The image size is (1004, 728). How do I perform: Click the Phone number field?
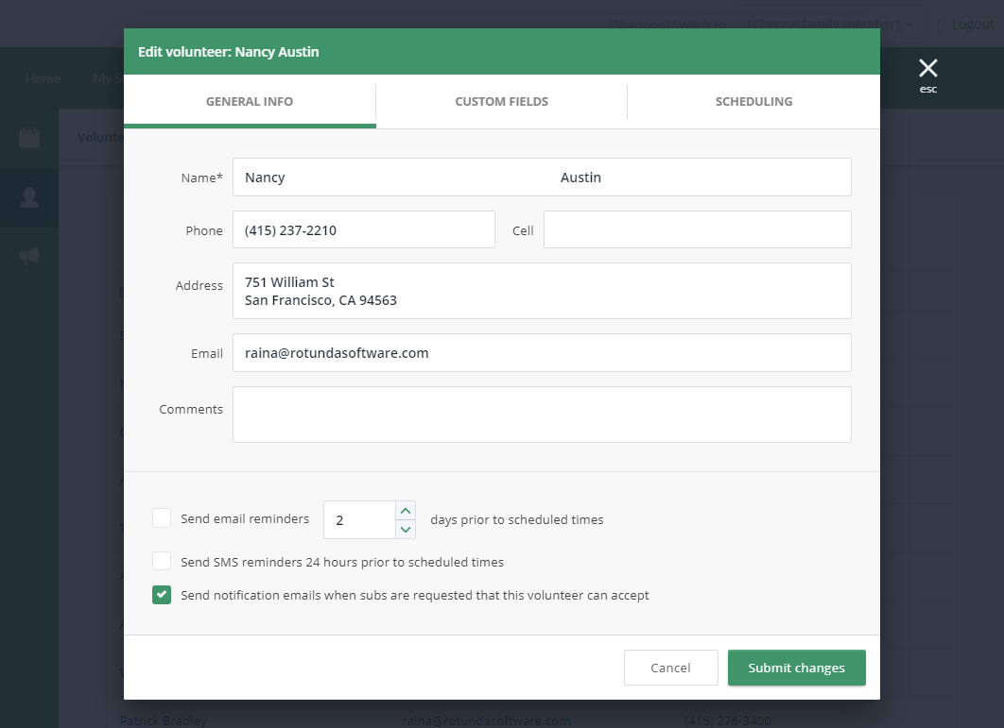click(363, 229)
